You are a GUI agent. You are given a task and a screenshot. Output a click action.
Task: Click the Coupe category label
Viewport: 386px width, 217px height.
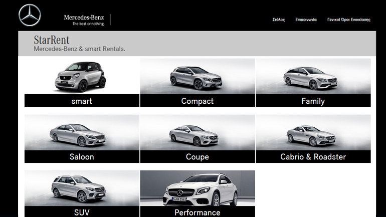tap(198, 156)
